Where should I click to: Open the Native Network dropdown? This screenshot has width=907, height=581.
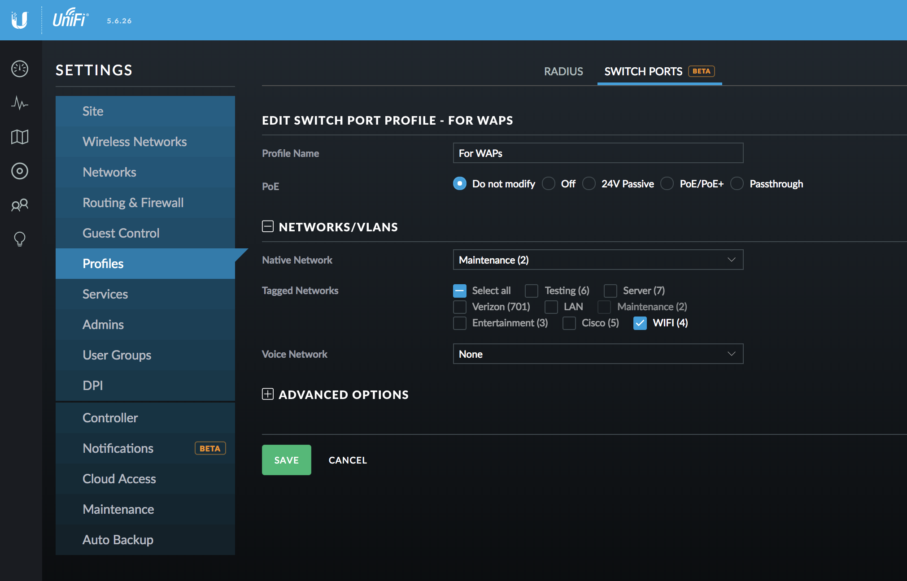tap(597, 259)
